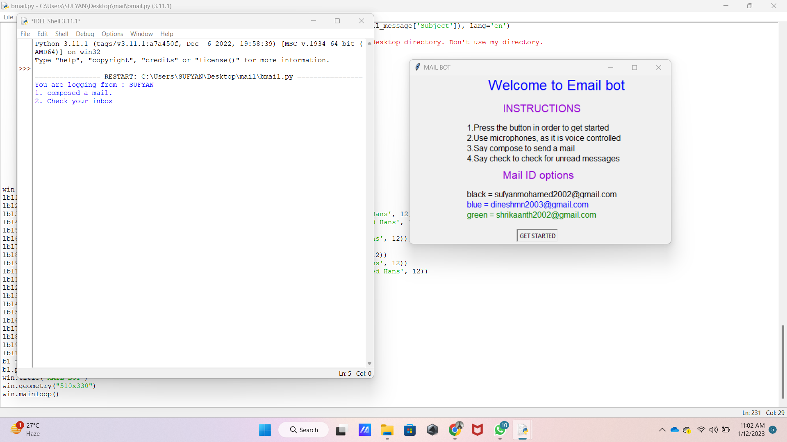Open Wi-Fi settings from the system tray
Viewport: 787px width, 442px height.
click(x=701, y=430)
